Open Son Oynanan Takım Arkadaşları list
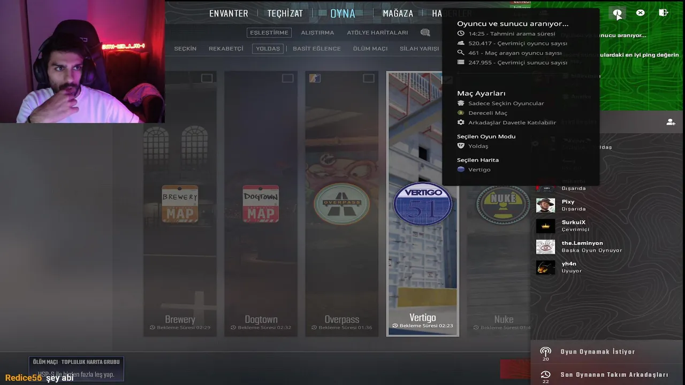Viewport: 685px width, 385px height. [607, 374]
